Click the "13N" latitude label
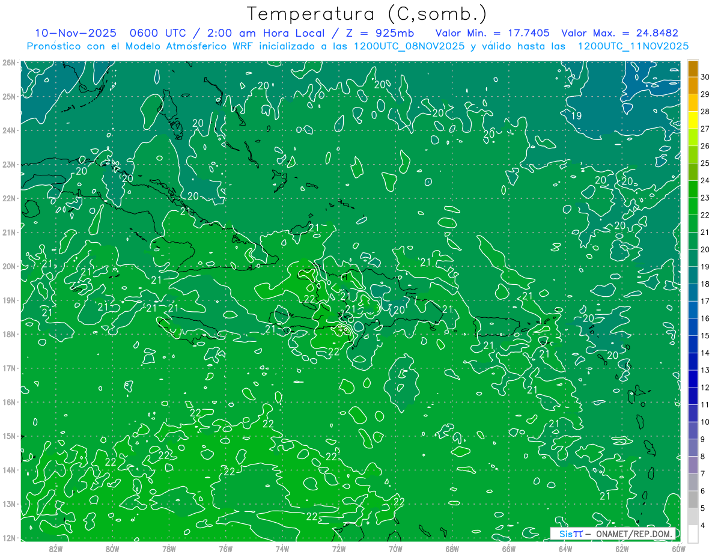The height and width of the screenshot is (557, 721). [x=8, y=504]
